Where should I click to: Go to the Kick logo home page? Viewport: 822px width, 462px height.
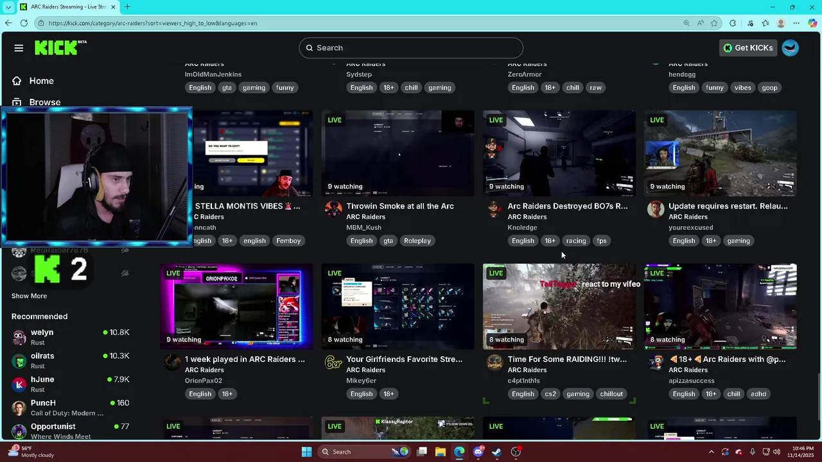[60, 47]
